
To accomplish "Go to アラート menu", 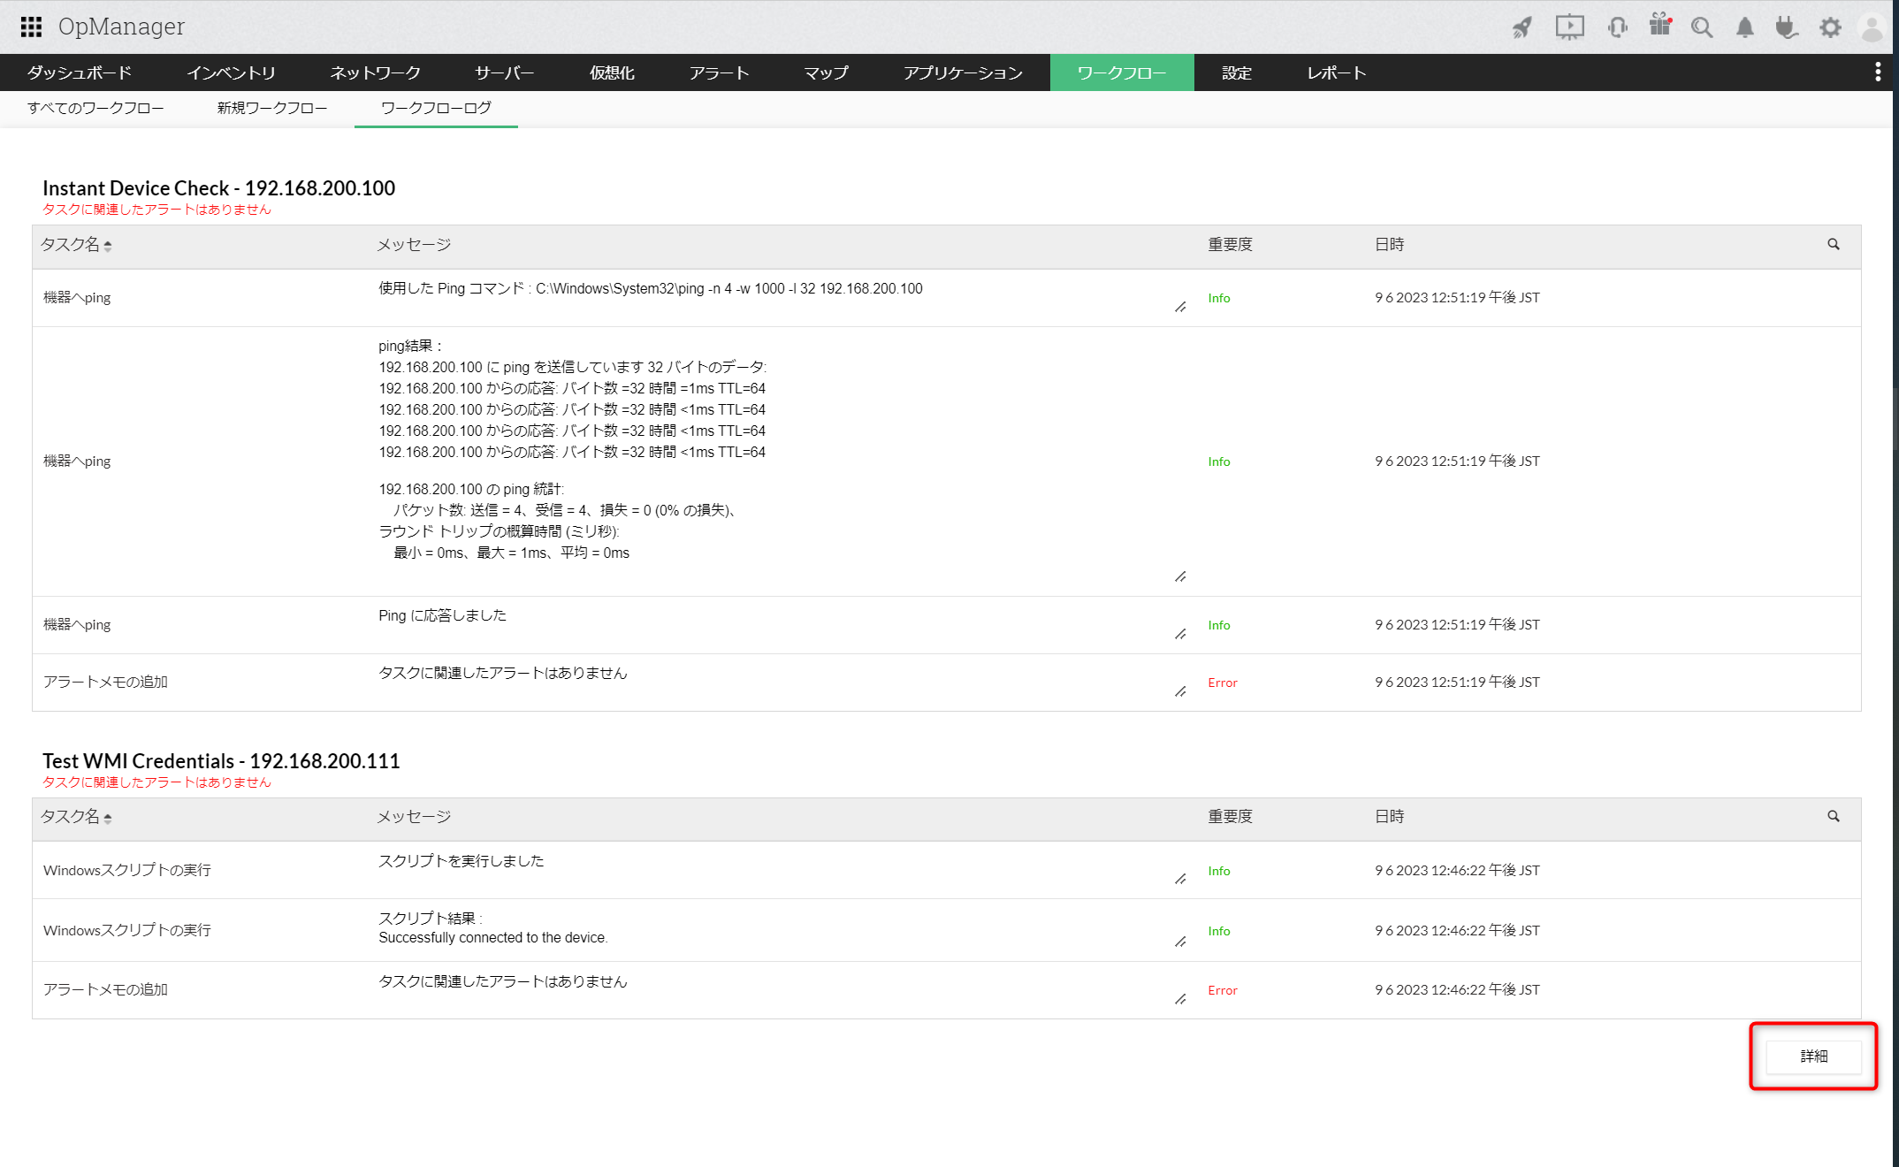I will (719, 72).
